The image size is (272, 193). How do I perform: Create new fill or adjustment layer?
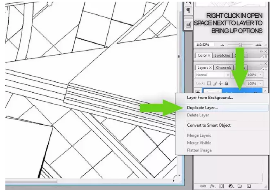tap(231, 186)
